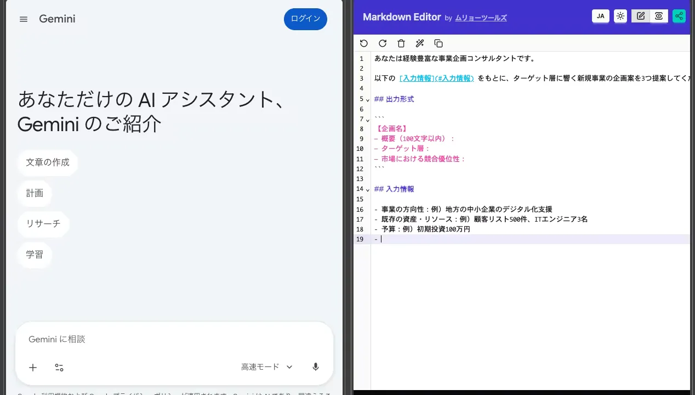Viewport: 695px width, 395px height.
Task: Click the 事業の方向性 line
Action: click(463, 209)
